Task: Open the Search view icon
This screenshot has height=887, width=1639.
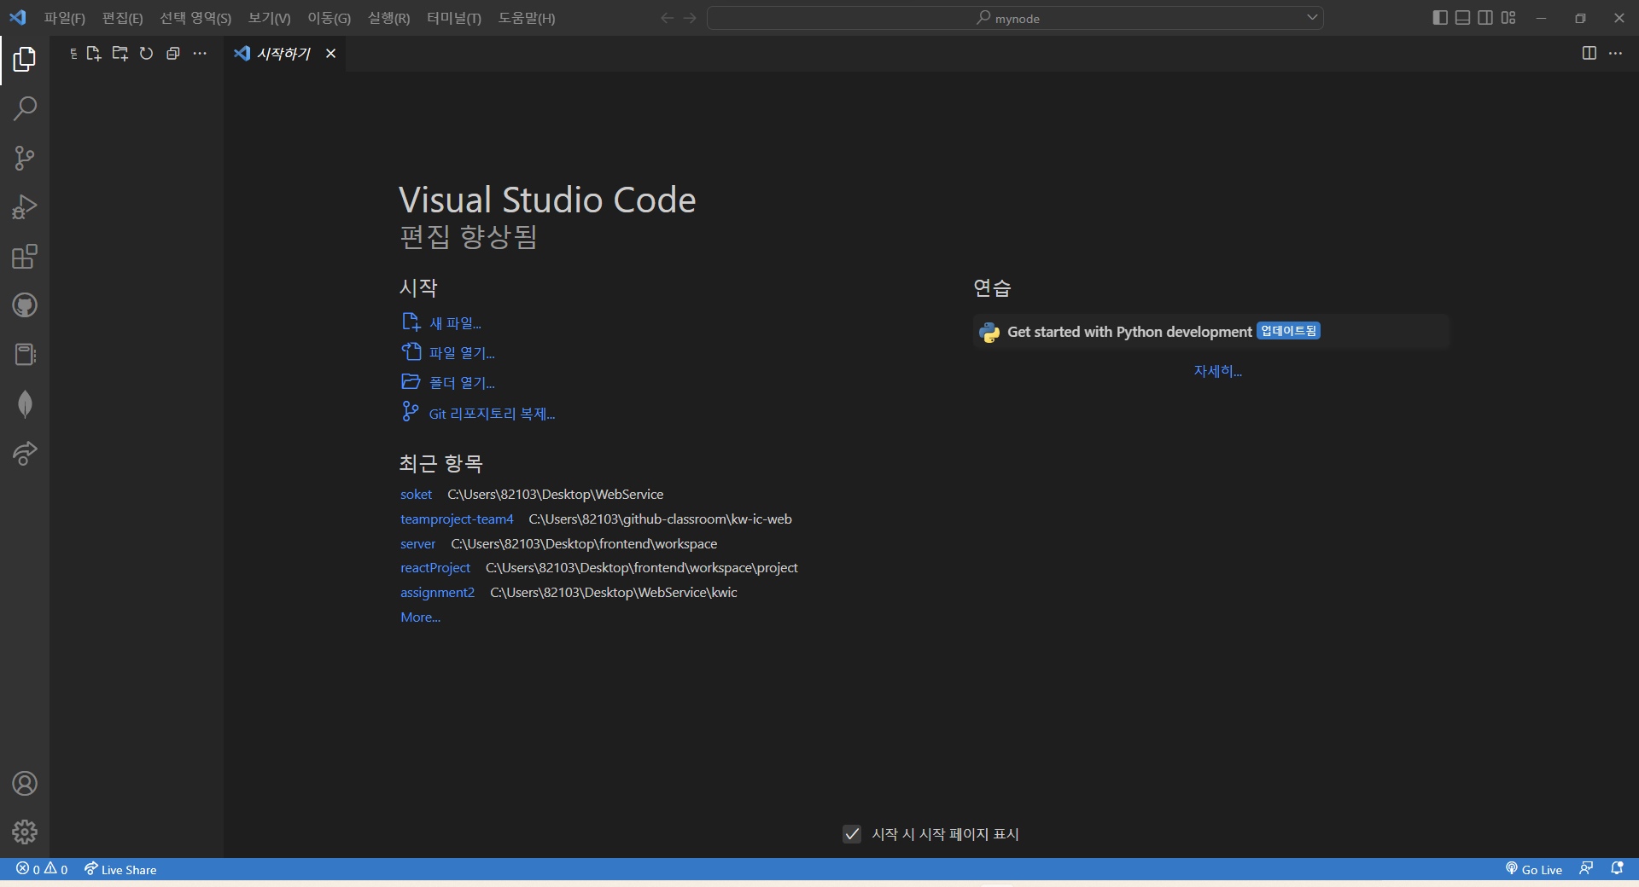Action: coord(25,108)
